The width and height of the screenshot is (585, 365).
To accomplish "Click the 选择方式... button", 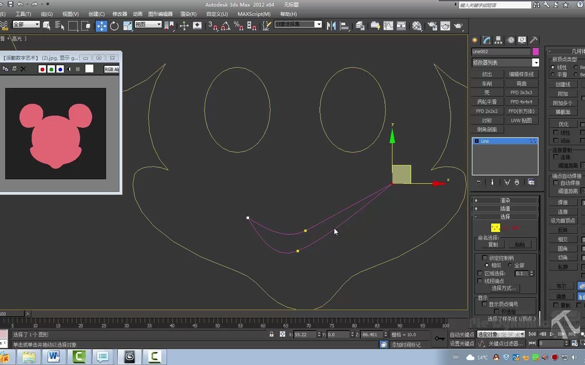I will 504,288.
